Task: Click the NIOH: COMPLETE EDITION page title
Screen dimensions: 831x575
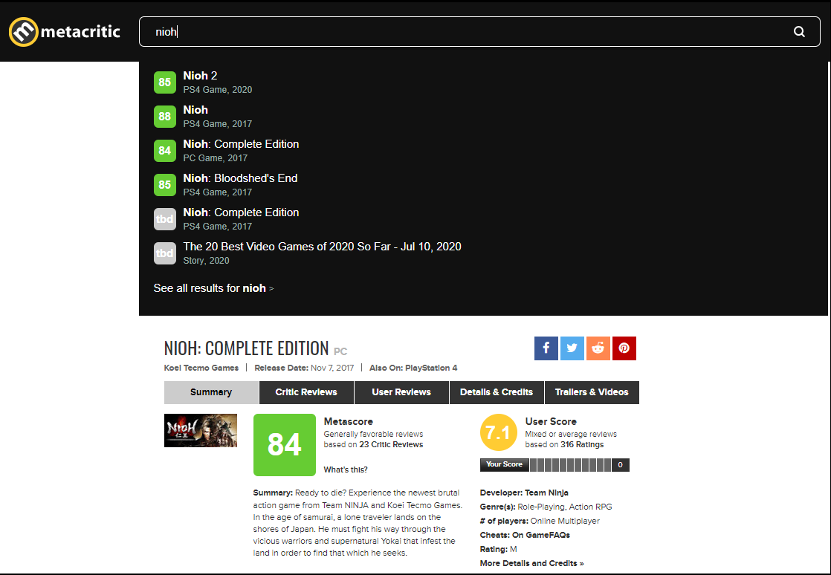Action: click(247, 348)
